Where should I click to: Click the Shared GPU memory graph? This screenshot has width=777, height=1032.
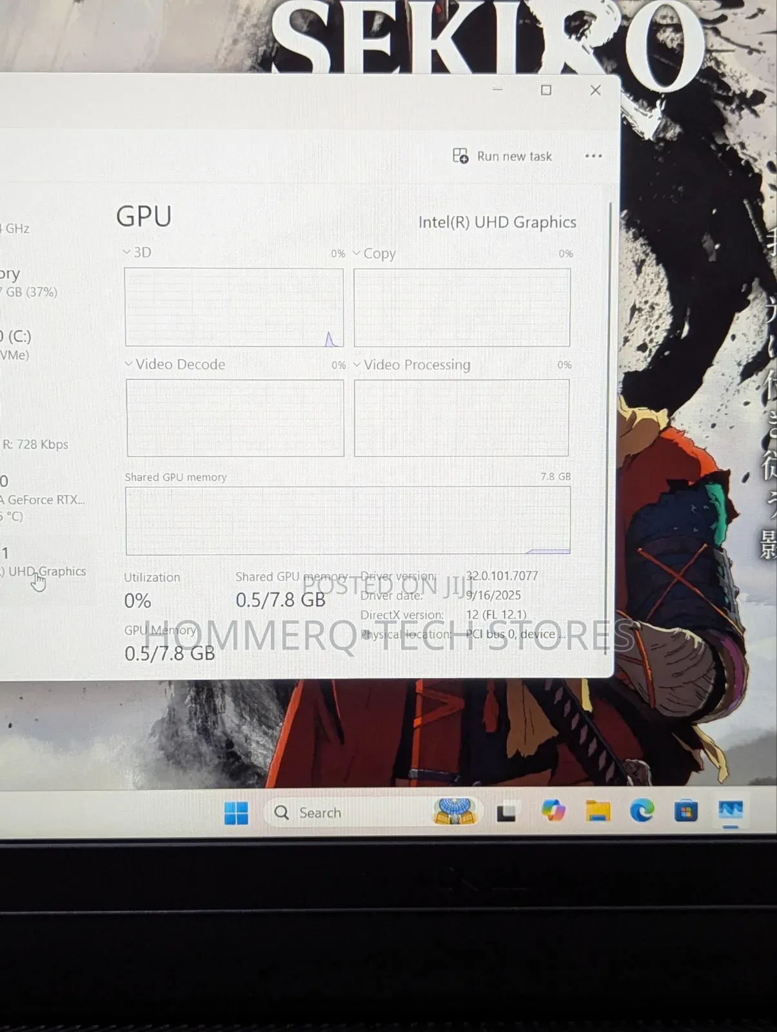[x=348, y=521]
